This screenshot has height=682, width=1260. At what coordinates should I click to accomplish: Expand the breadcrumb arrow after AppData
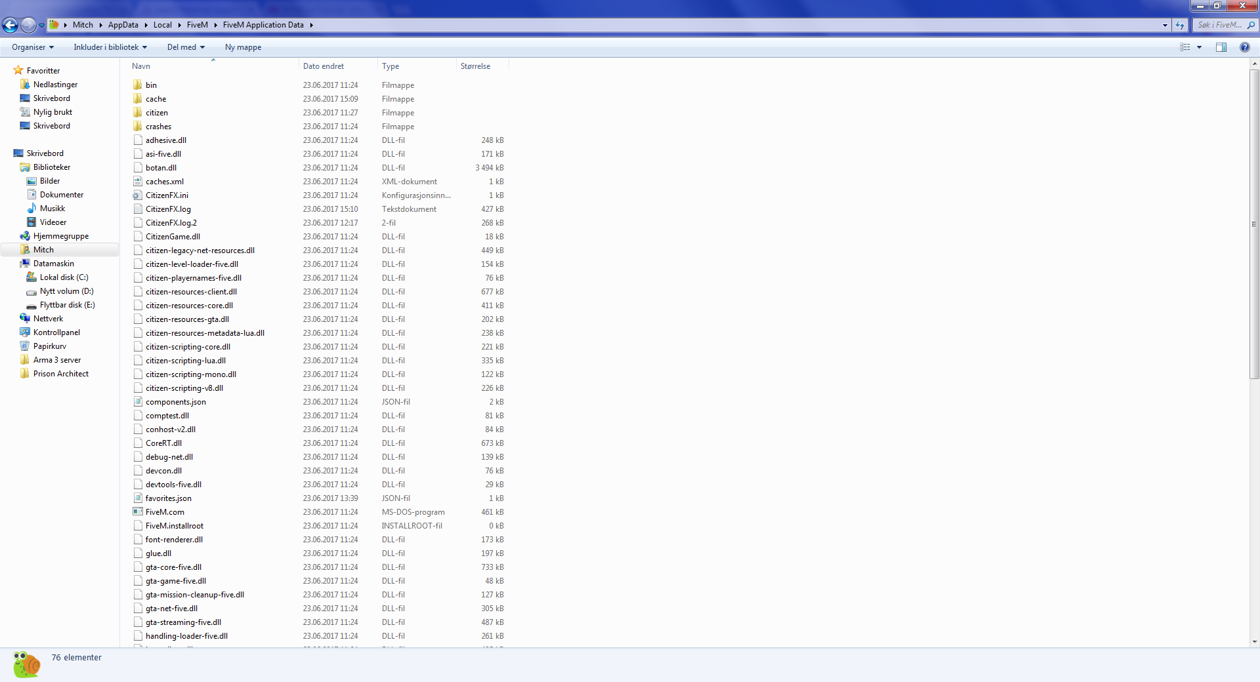click(x=146, y=25)
